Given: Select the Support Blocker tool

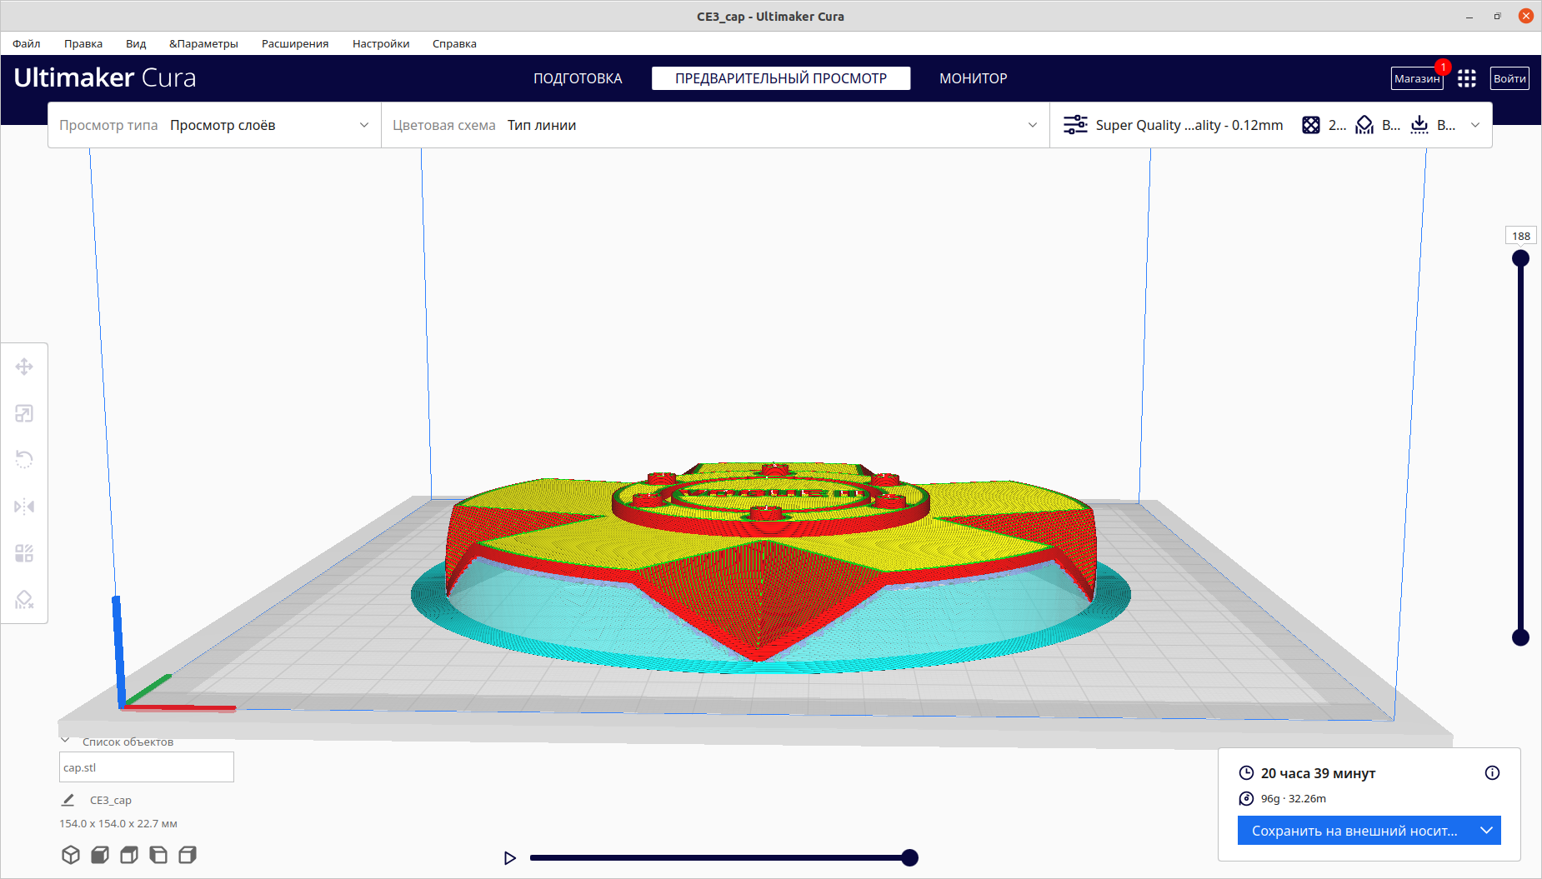Looking at the screenshot, I should point(24,600).
